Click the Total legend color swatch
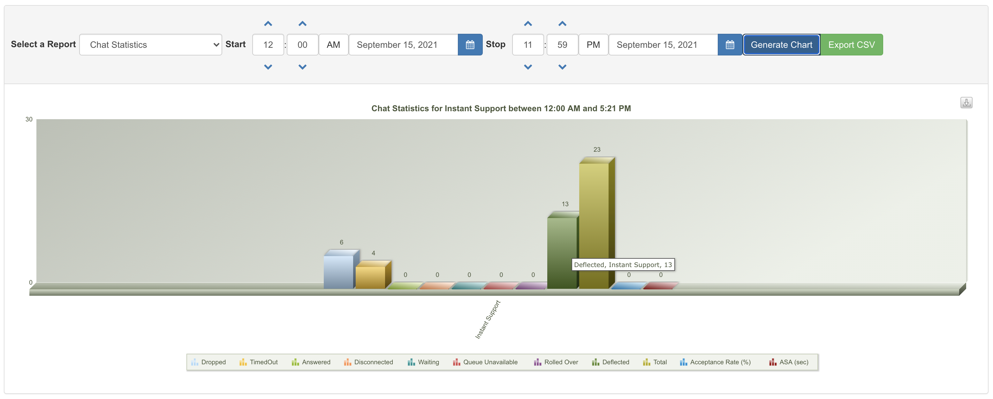The height and width of the screenshot is (399, 993). [646, 362]
